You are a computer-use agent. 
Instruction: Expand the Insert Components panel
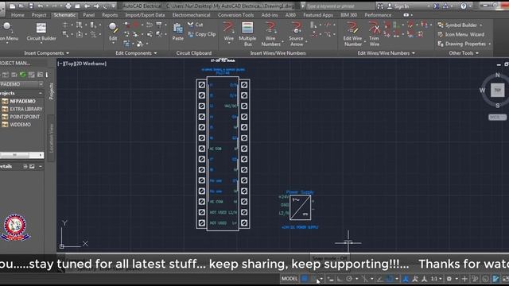coord(47,53)
